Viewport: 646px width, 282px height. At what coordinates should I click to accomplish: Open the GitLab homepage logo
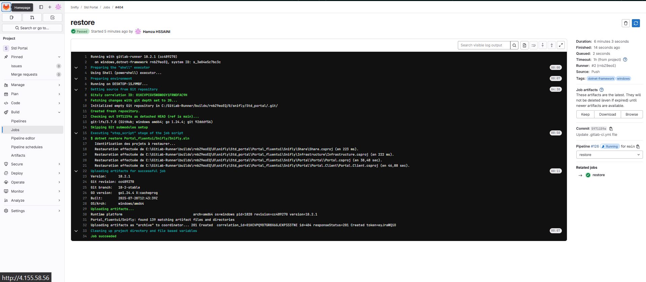click(6, 7)
